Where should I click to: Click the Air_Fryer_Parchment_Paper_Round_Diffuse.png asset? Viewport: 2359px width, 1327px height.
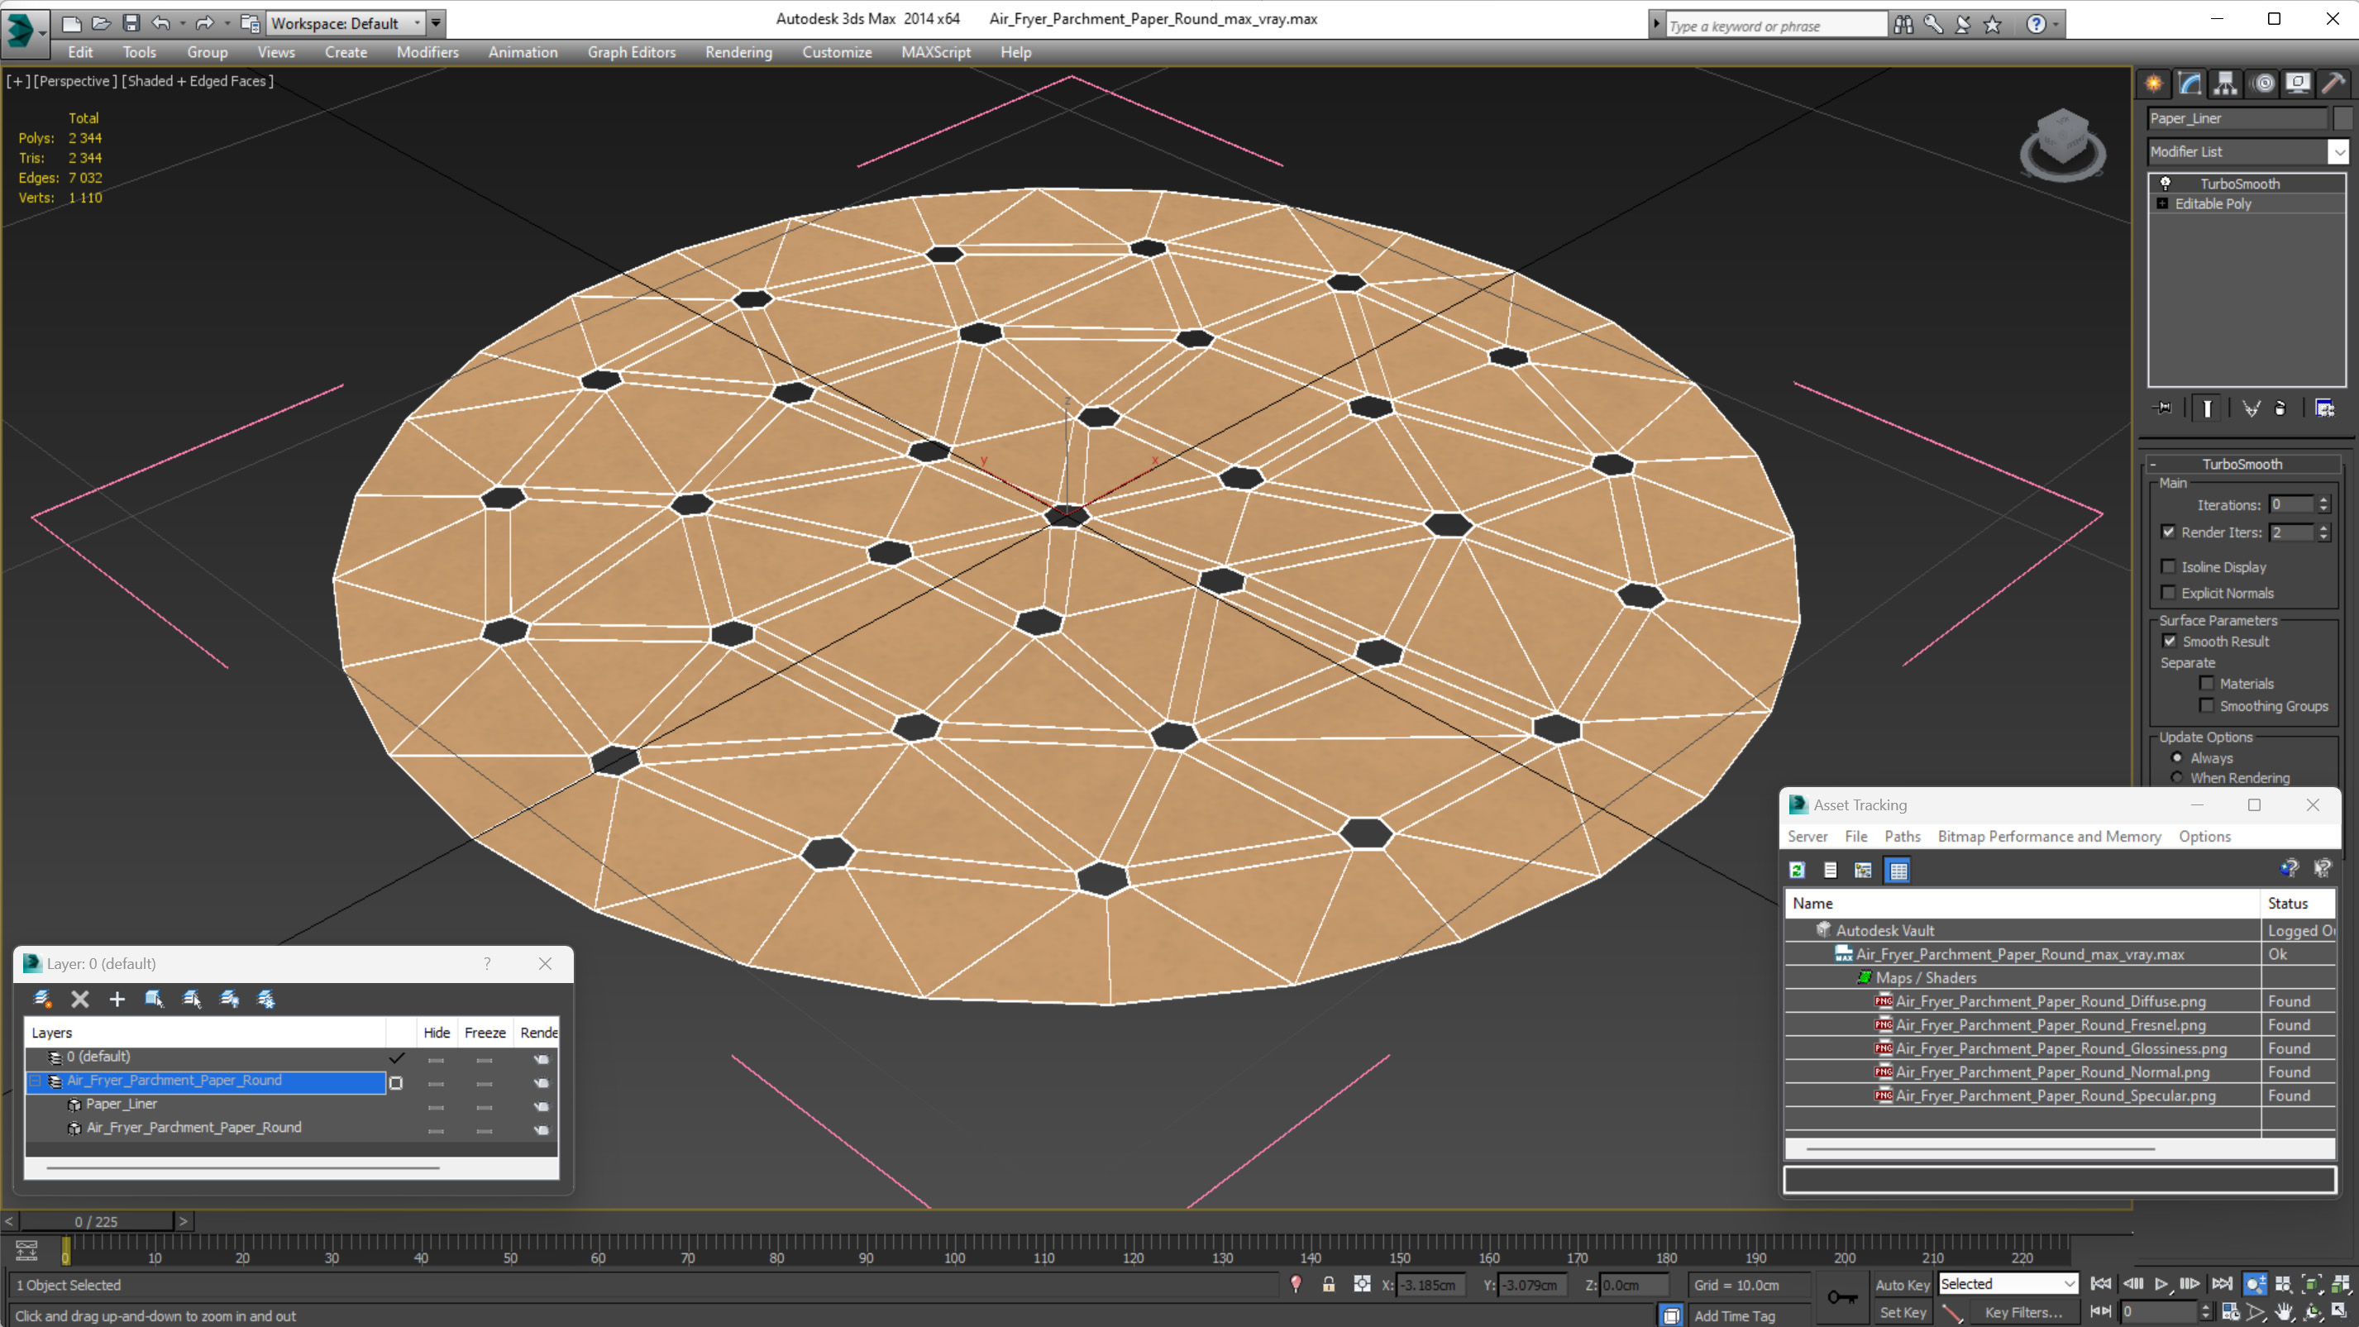[x=2045, y=1001]
